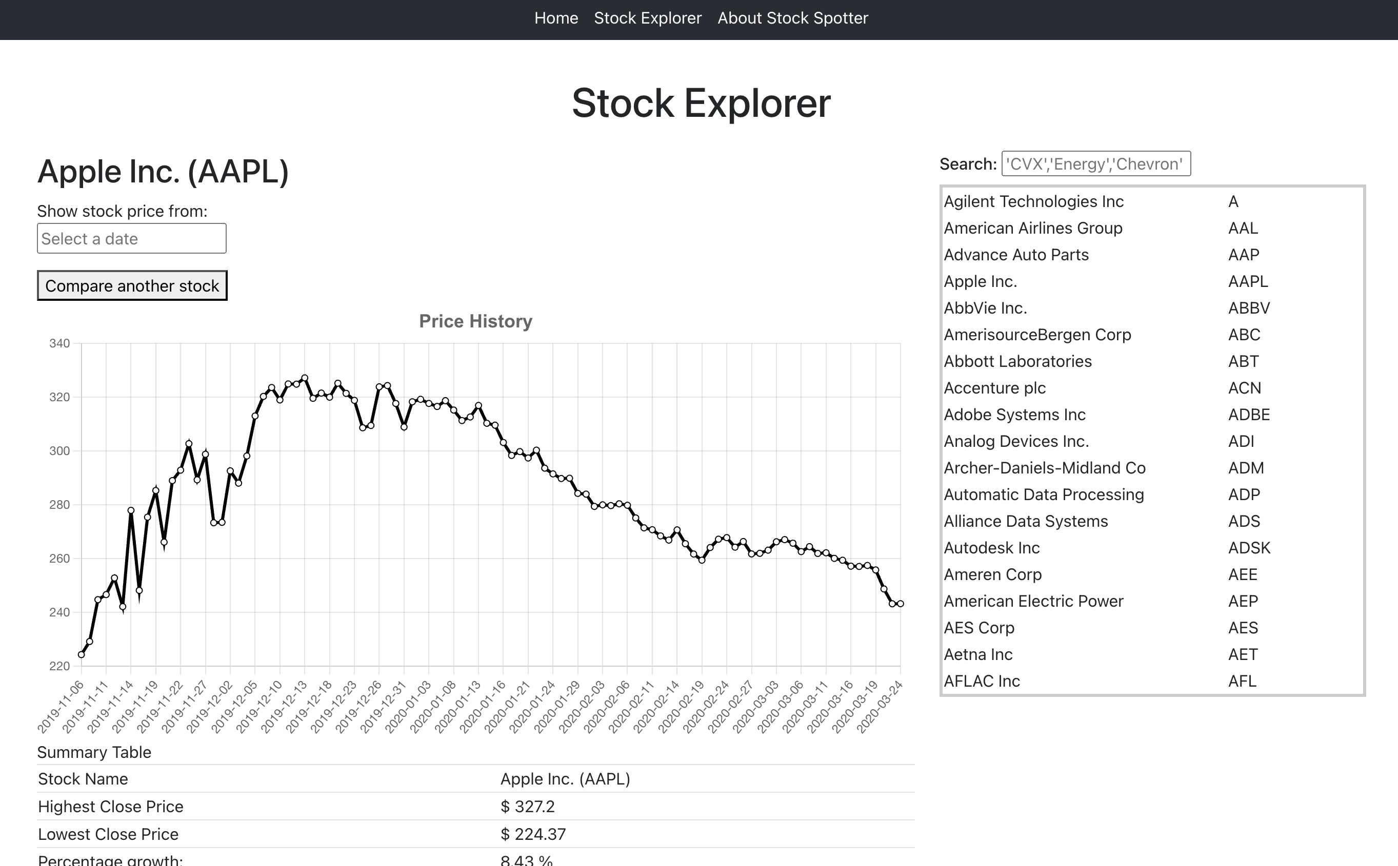Open the Select a date field
Image resolution: width=1398 pixels, height=866 pixels.
(131, 238)
